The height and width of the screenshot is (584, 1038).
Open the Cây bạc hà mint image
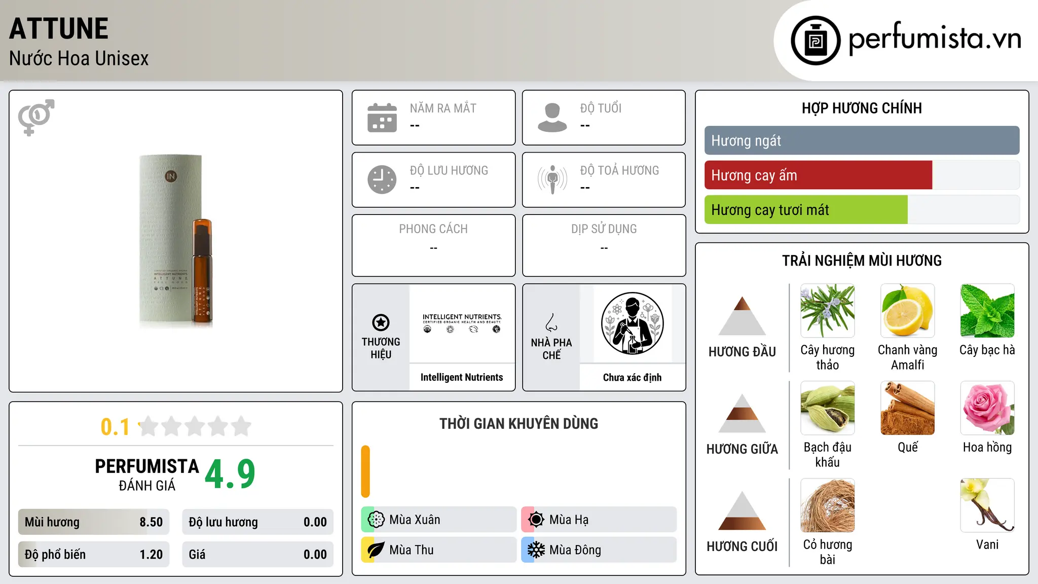987,311
